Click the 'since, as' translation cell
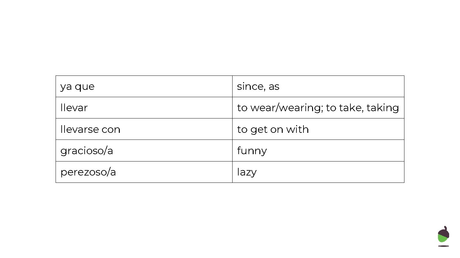 tap(318, 86)
